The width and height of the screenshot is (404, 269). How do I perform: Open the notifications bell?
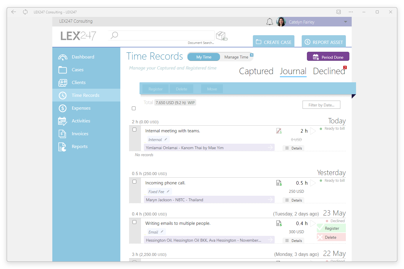point(270,22)
